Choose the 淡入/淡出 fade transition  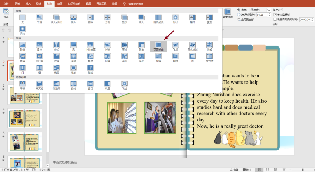click(x=57, y=19)
